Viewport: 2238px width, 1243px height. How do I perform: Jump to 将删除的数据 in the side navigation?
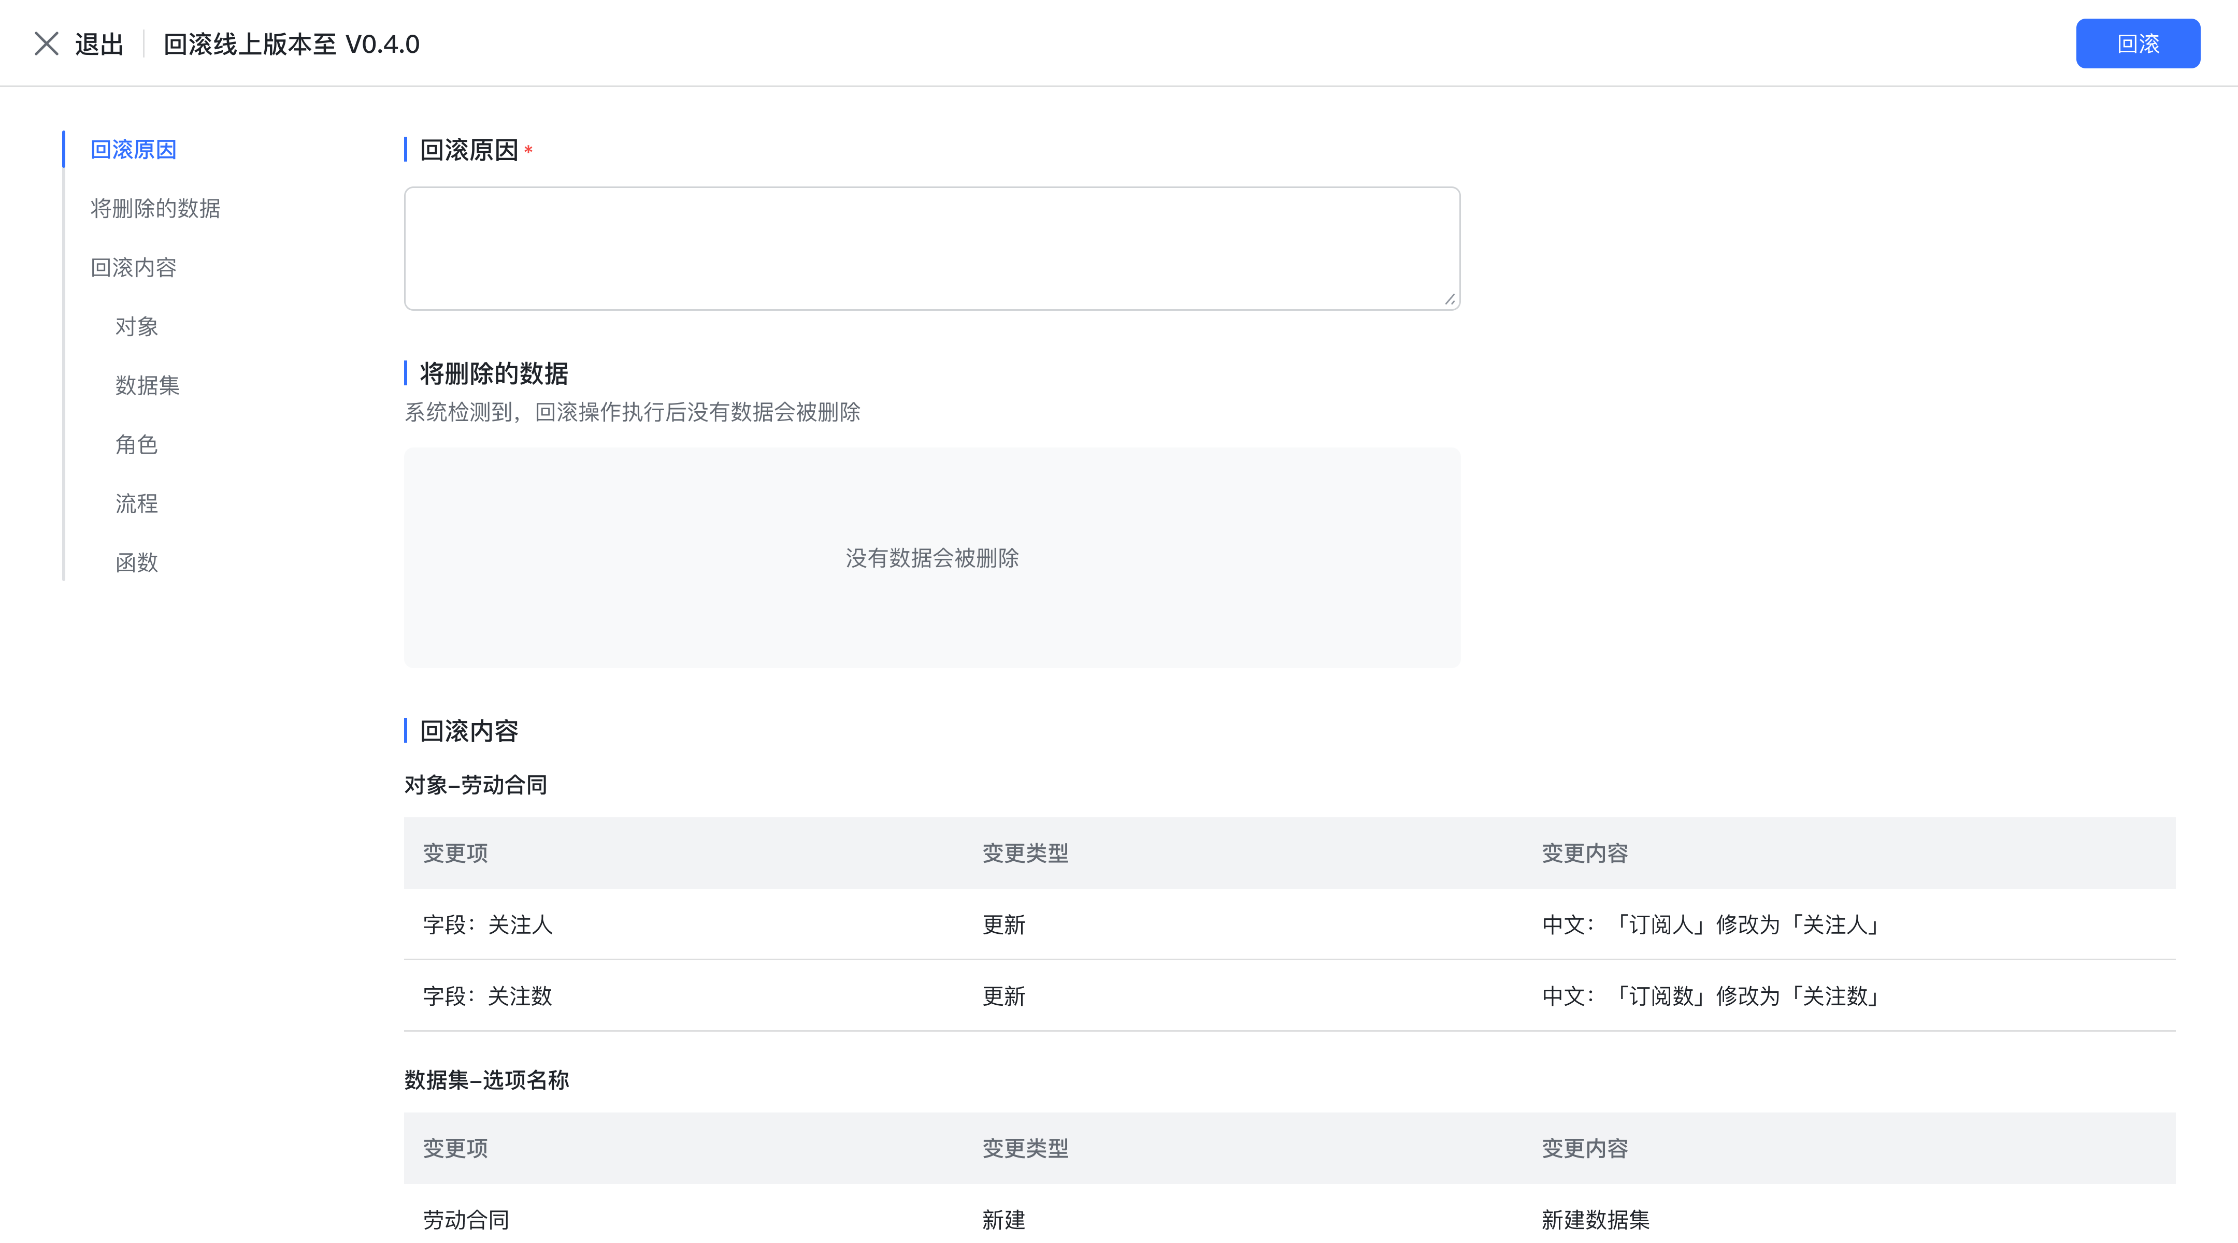click(155, 209)
